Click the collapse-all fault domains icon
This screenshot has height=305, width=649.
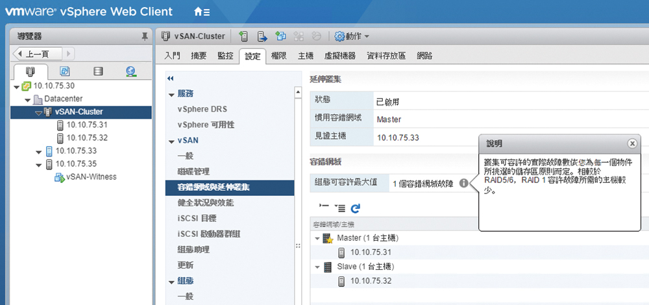[324, 207]
